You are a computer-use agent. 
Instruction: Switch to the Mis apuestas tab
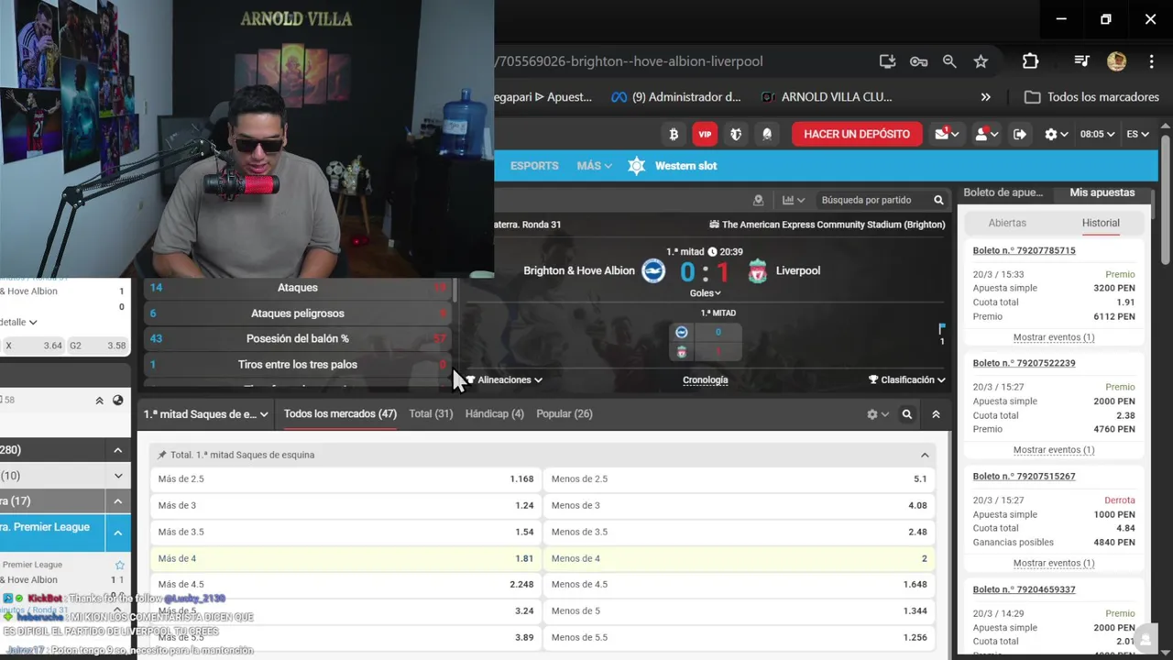point(1102,192)
